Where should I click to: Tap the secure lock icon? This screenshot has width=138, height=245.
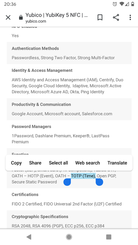pyautogui.click(x=21, y=18)
